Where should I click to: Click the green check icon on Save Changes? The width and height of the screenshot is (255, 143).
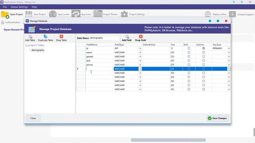(210, 118)
